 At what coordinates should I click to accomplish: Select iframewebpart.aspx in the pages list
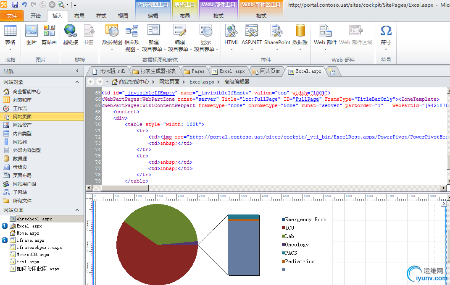(x=39, y=248)
